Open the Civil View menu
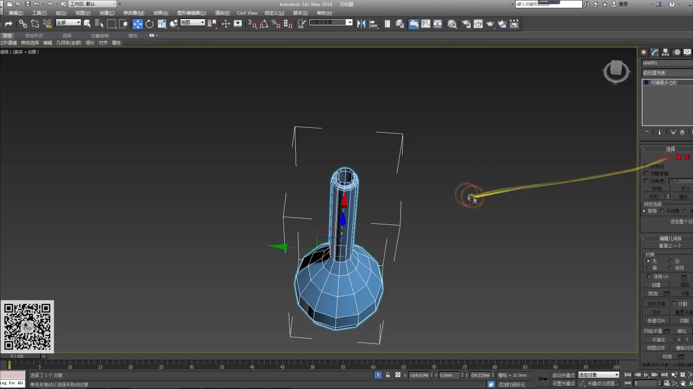This screenshot has width=693, height=389. point(247,13)
